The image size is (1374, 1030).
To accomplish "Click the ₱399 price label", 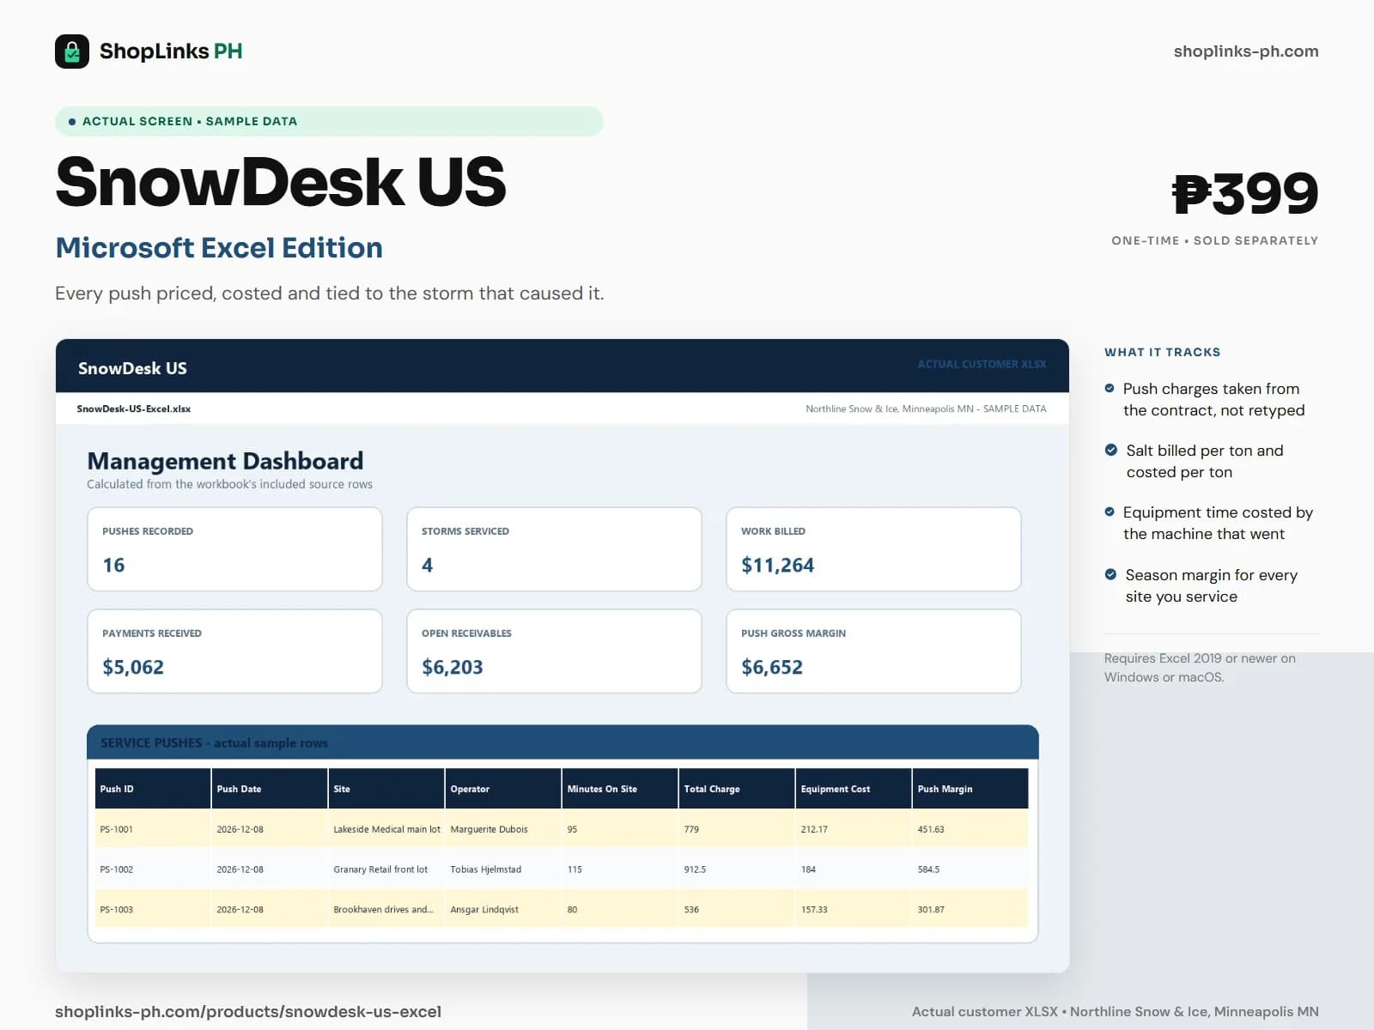I will [1245, 194].
